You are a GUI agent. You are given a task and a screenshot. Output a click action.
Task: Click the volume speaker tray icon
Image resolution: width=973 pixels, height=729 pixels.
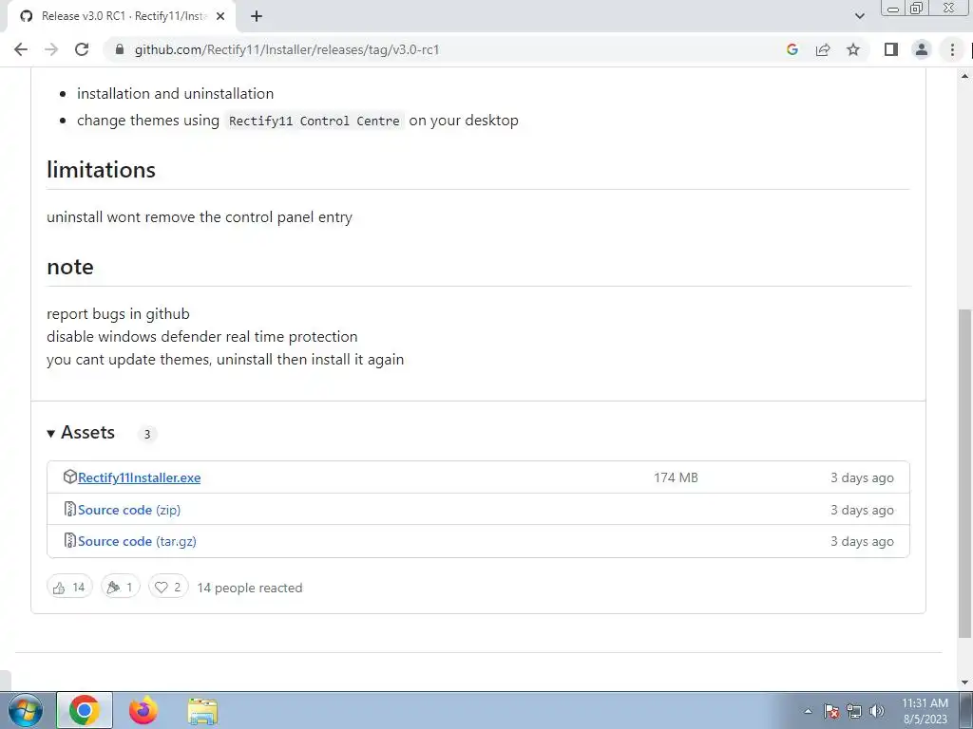(877, 712)
